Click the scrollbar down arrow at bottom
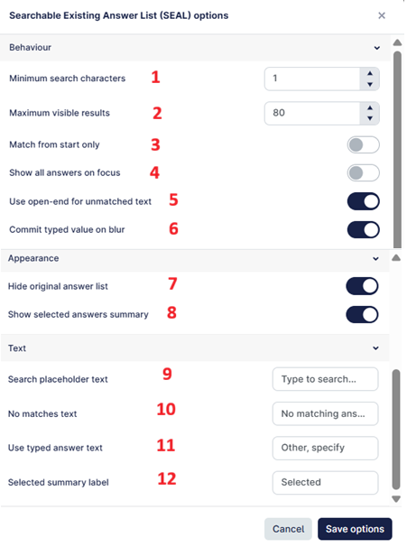 click(x=396, y=499)
